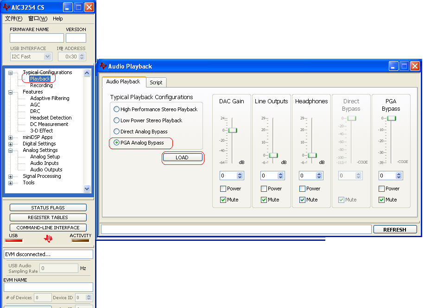Click the status text field beside REFRESH
This screenshot has height=308, width=424.
236,229
